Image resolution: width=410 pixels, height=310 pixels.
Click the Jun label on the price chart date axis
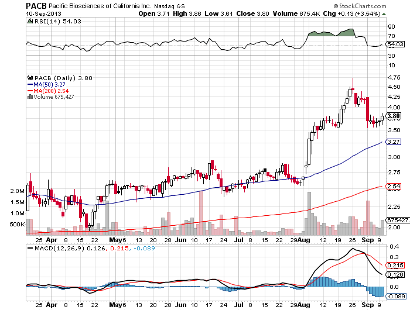180,240
